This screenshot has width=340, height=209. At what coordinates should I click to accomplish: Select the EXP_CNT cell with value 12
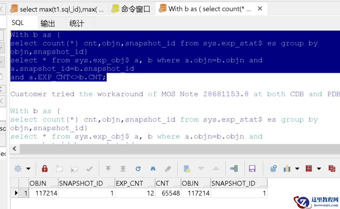[x=135, y=193]
